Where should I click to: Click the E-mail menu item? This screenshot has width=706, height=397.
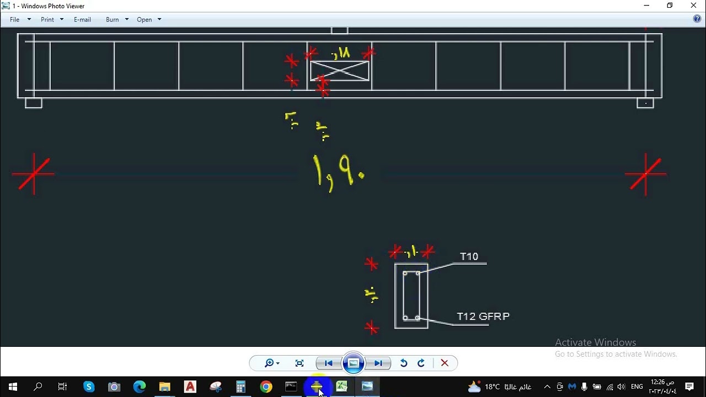tap(82, 19)
